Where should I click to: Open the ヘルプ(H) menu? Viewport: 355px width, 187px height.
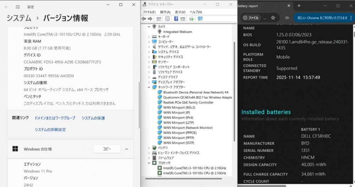[x=196, y=12]
